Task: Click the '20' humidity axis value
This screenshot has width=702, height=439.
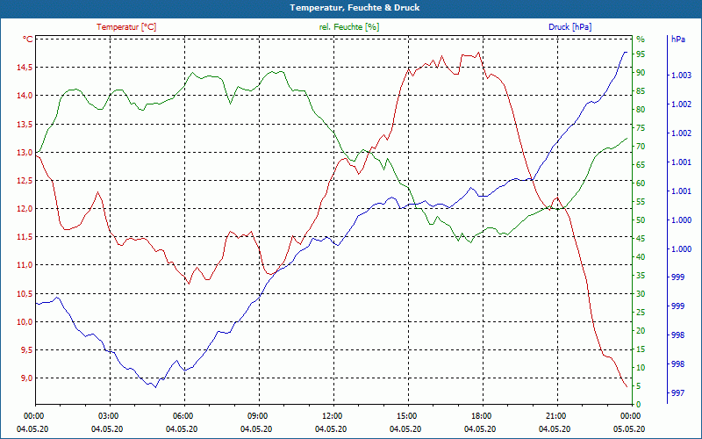Action: 641,331
